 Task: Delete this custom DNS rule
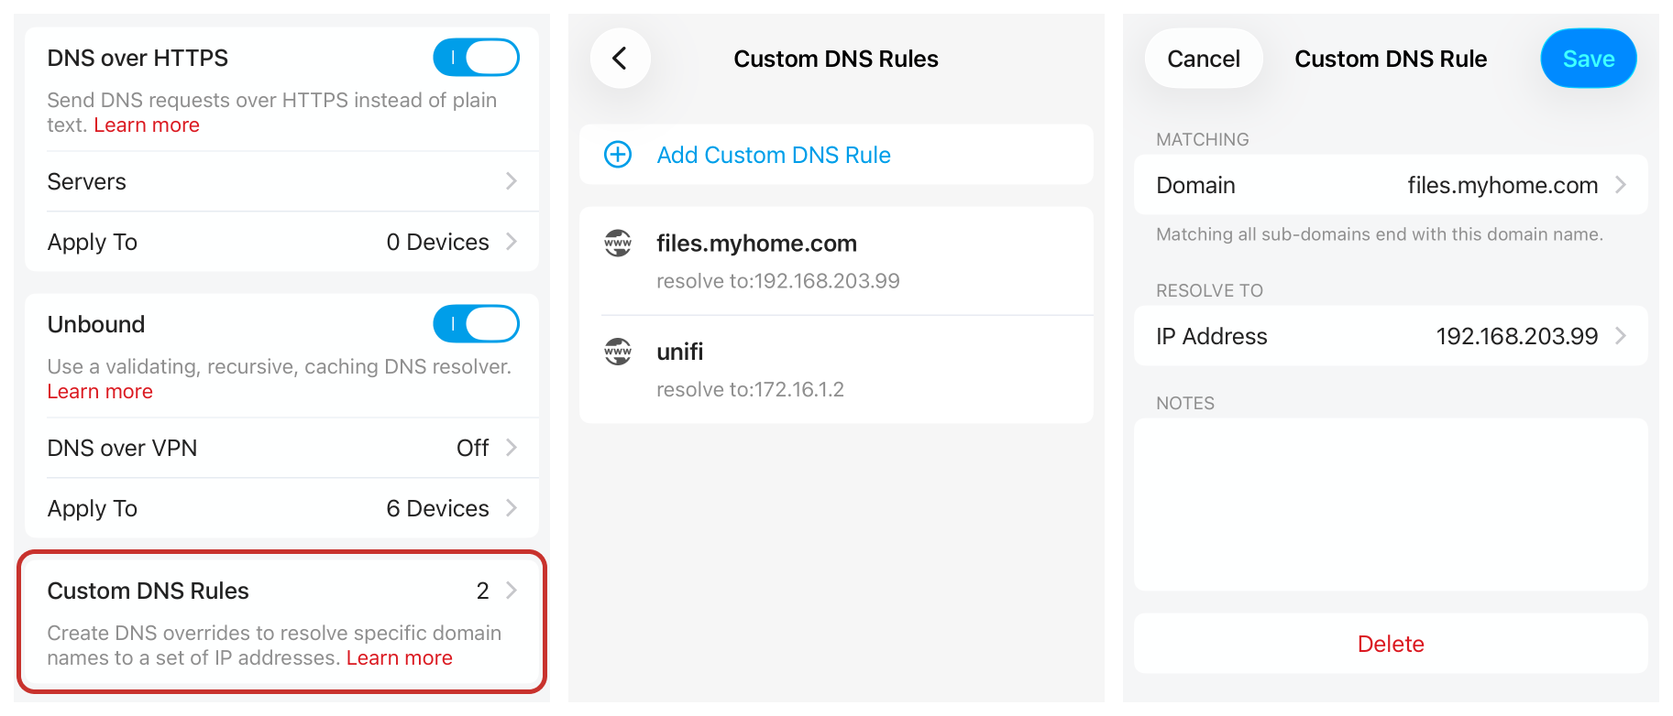[x=1390, y=644]
